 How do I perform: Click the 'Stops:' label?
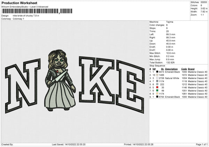click(x=153, y=28)
